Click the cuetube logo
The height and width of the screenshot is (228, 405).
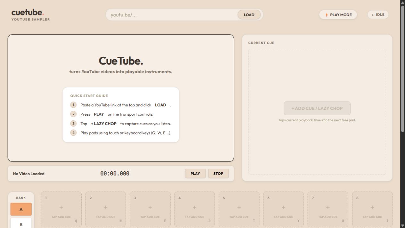(x=28, y=12)
